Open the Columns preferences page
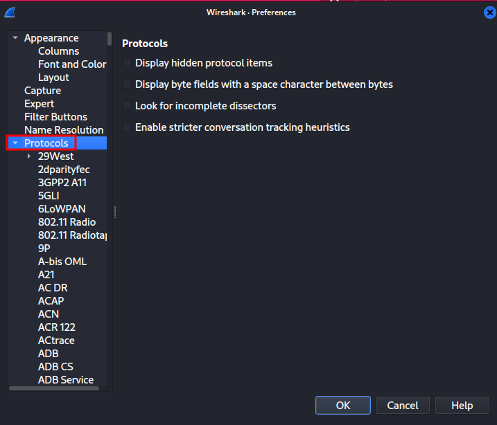The height and width of the screenshot is (425, 497). tap(59, 51)
